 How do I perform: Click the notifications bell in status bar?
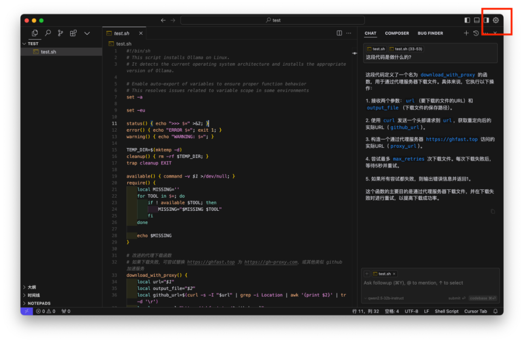pyautogui.click(x=496, y=311)
